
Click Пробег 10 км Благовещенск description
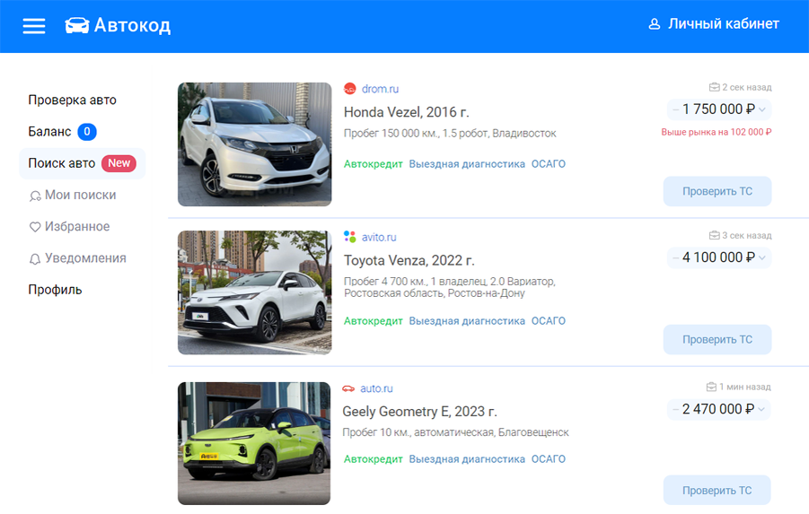[455, 432]
